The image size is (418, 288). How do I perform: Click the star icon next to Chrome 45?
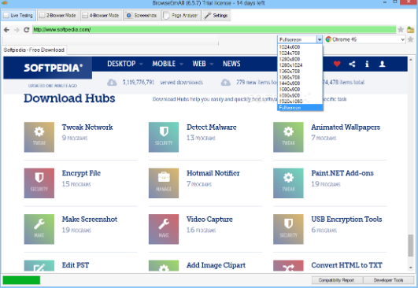[x=411, y=39]
